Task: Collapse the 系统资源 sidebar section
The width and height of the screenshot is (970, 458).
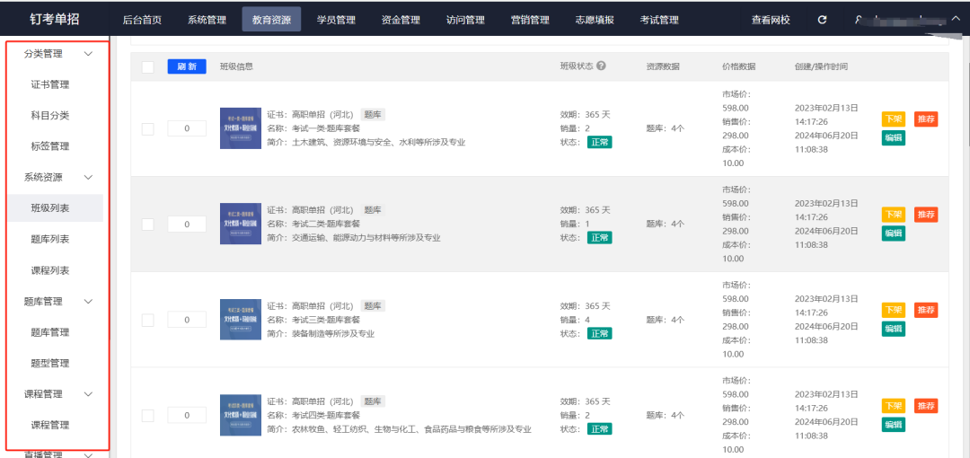Action: tap(87, 178)
